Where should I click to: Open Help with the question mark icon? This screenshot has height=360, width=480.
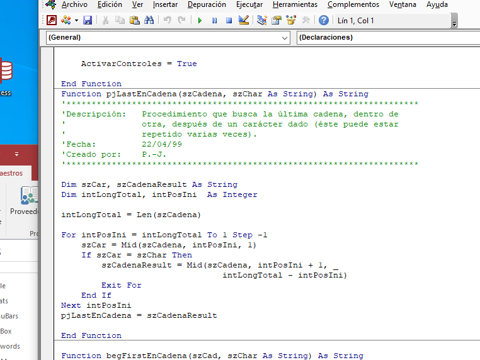point(324,21)
